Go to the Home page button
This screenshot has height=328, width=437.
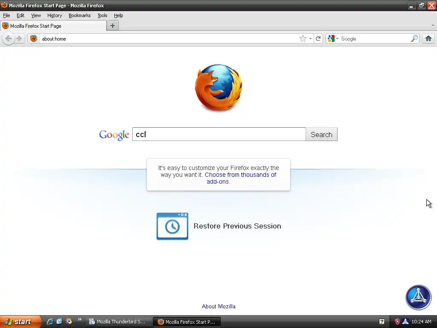click(428, 38)
